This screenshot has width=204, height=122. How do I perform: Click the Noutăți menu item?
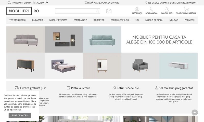174,20
